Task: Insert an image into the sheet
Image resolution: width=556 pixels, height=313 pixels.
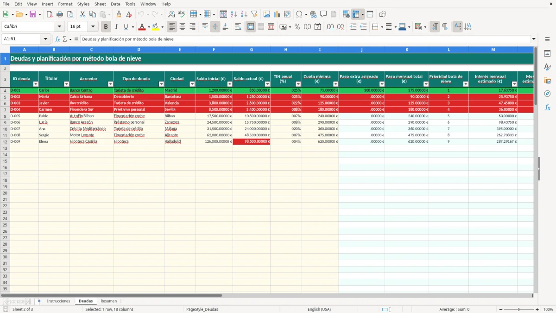Action: click(267, 14)
